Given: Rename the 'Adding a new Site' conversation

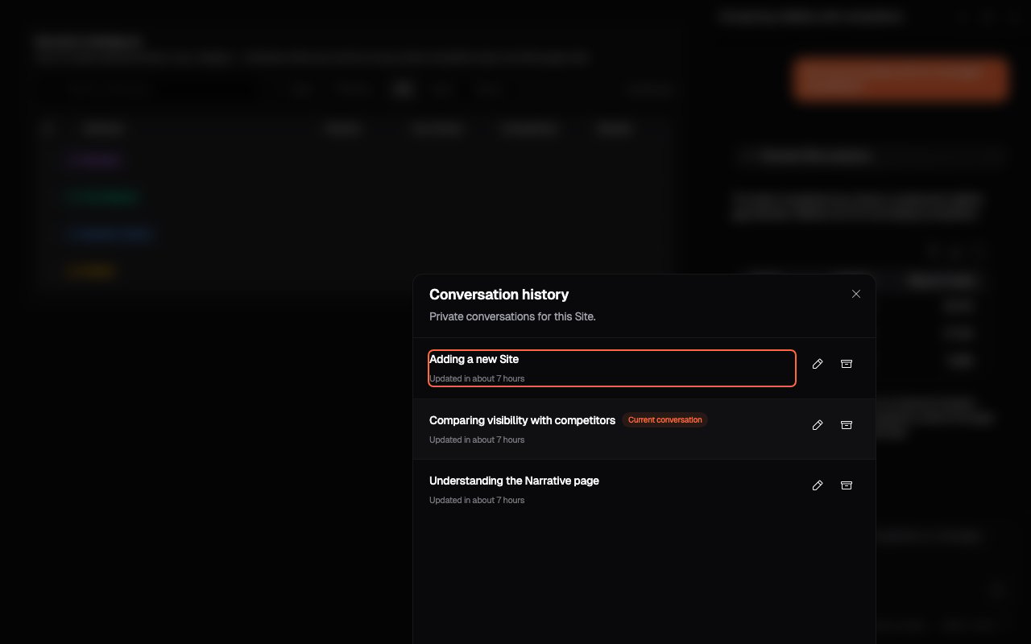Looking at the screenshot, I should tap(818, 364).
